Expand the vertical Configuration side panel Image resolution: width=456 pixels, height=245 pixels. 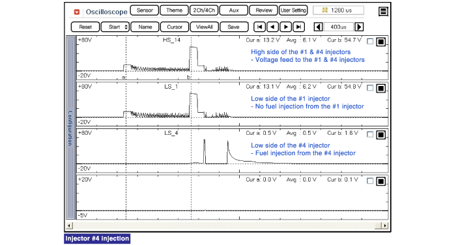70,128
